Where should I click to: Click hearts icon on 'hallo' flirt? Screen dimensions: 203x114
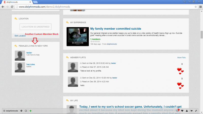tap(180, 86)
